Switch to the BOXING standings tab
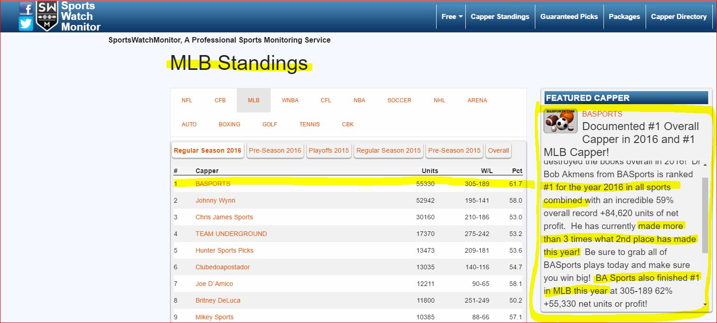 coord(229,124)
